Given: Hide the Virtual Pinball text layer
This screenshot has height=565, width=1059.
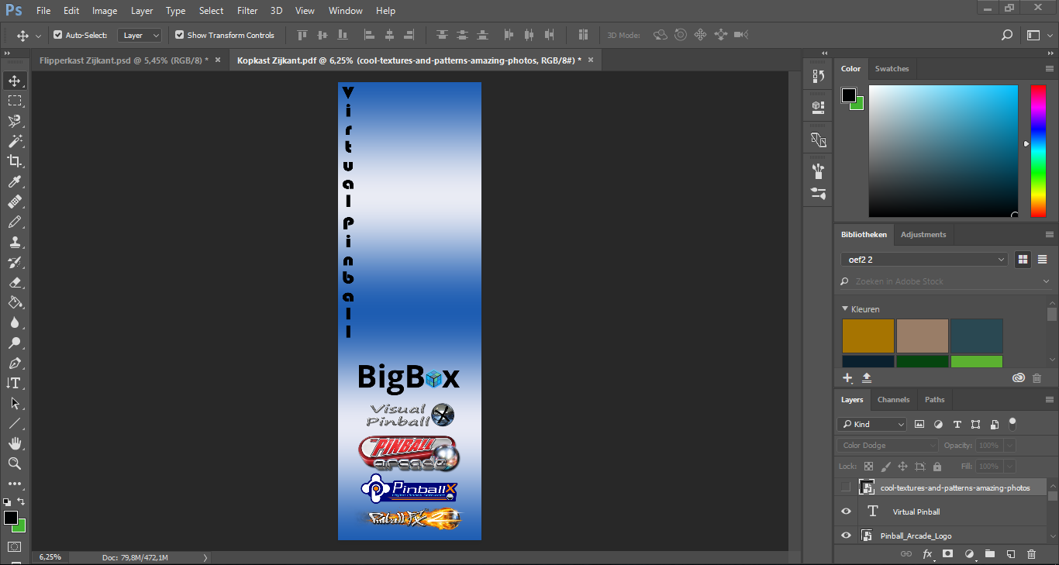Looking at the screenshot, I should click(x=846, y=512).
